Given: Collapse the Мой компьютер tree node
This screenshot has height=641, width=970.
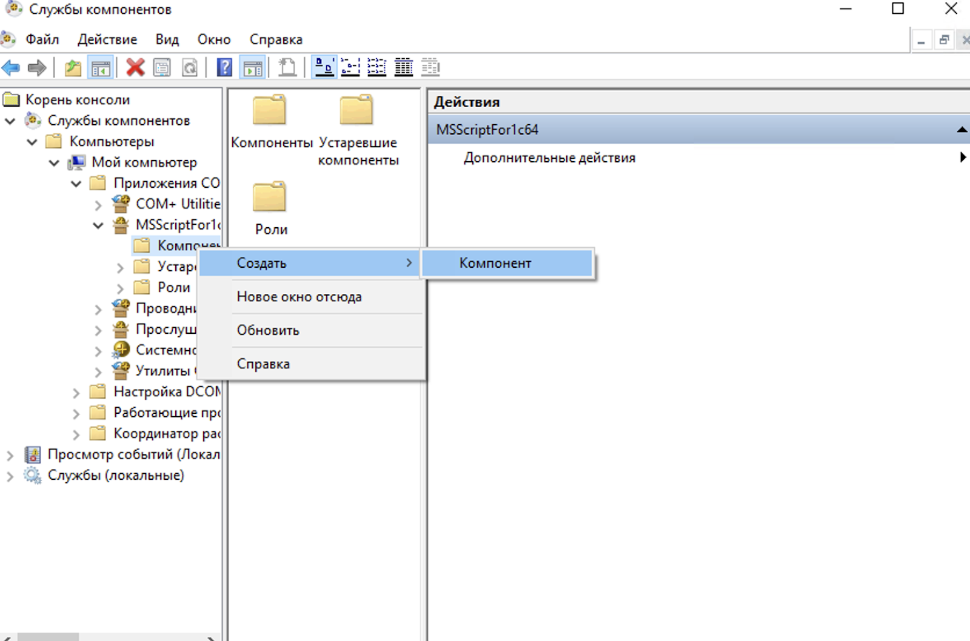Looking at the screenshot, I should click(54, 163).
